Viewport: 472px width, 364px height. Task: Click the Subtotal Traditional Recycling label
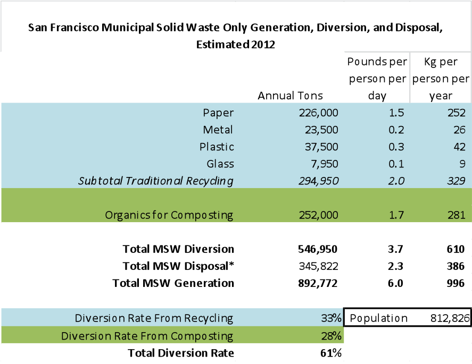click(156, 181)
